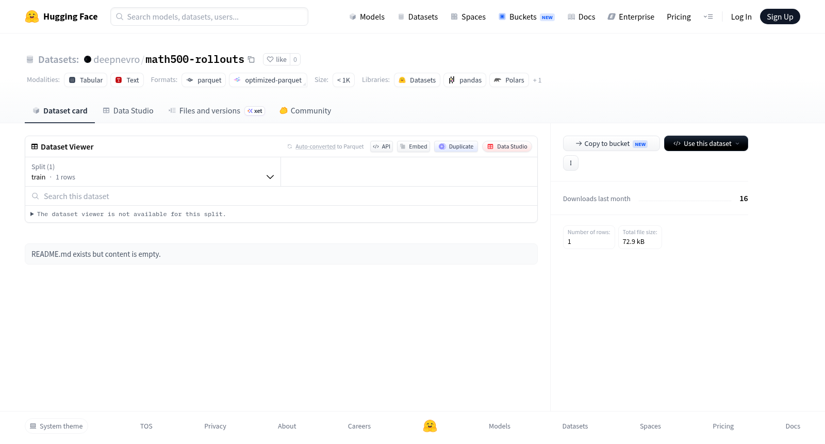This screenshot has height=444, width=825.
Task: Expand the dataset viewer not available message
Action: coord(128,214)
